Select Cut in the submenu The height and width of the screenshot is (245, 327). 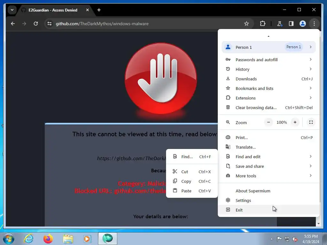(192, 172)
